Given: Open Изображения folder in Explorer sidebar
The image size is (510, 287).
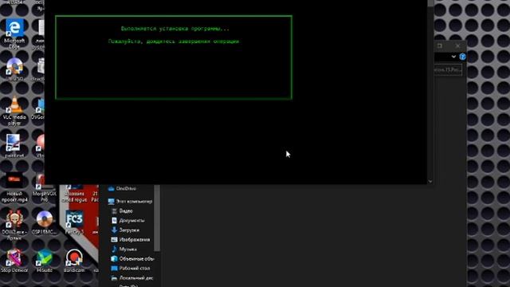Looking at the screenshot, I should [131, 239].
